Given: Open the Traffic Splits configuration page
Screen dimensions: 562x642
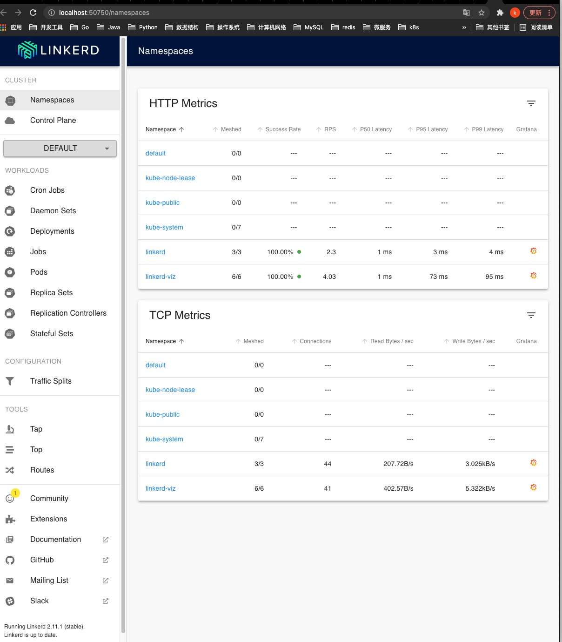Looking at the screenshot, I should click(x=60, y=381).
